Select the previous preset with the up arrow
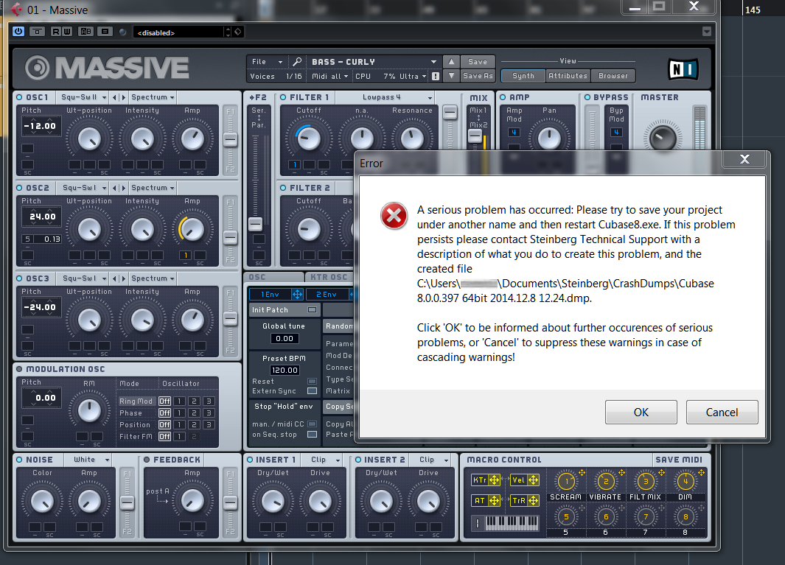785x565 pixels. pyautogui.click(x=451, y=62)
